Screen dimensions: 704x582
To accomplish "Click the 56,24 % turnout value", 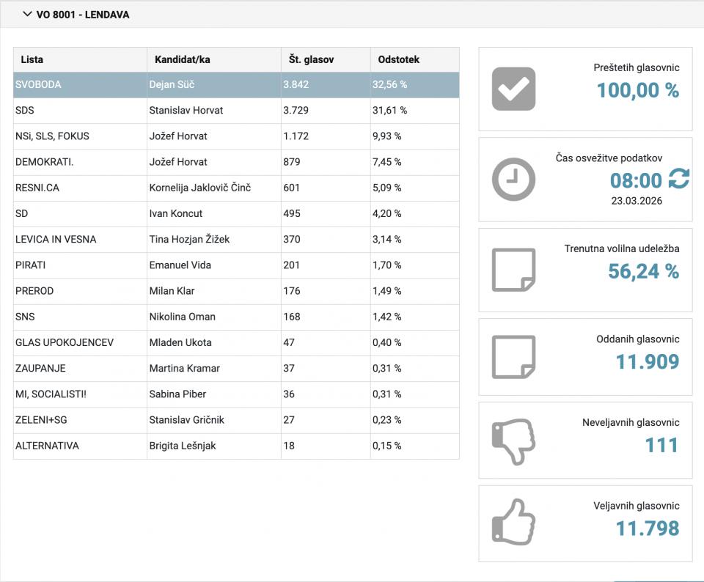I will click(x=643, y=272).
